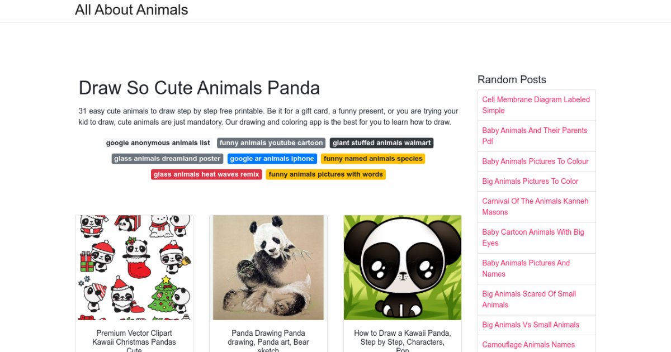Click the Kawaii Christmas Pandas clipart thumbnail
The height and width of the screenshot is (352, 671).
pos(134,267)
